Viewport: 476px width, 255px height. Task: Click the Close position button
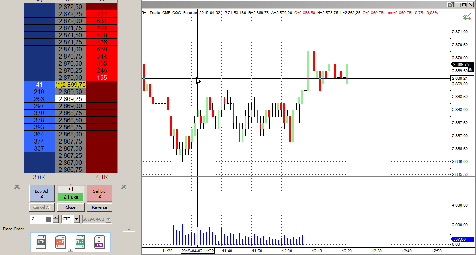click(70, 207)
